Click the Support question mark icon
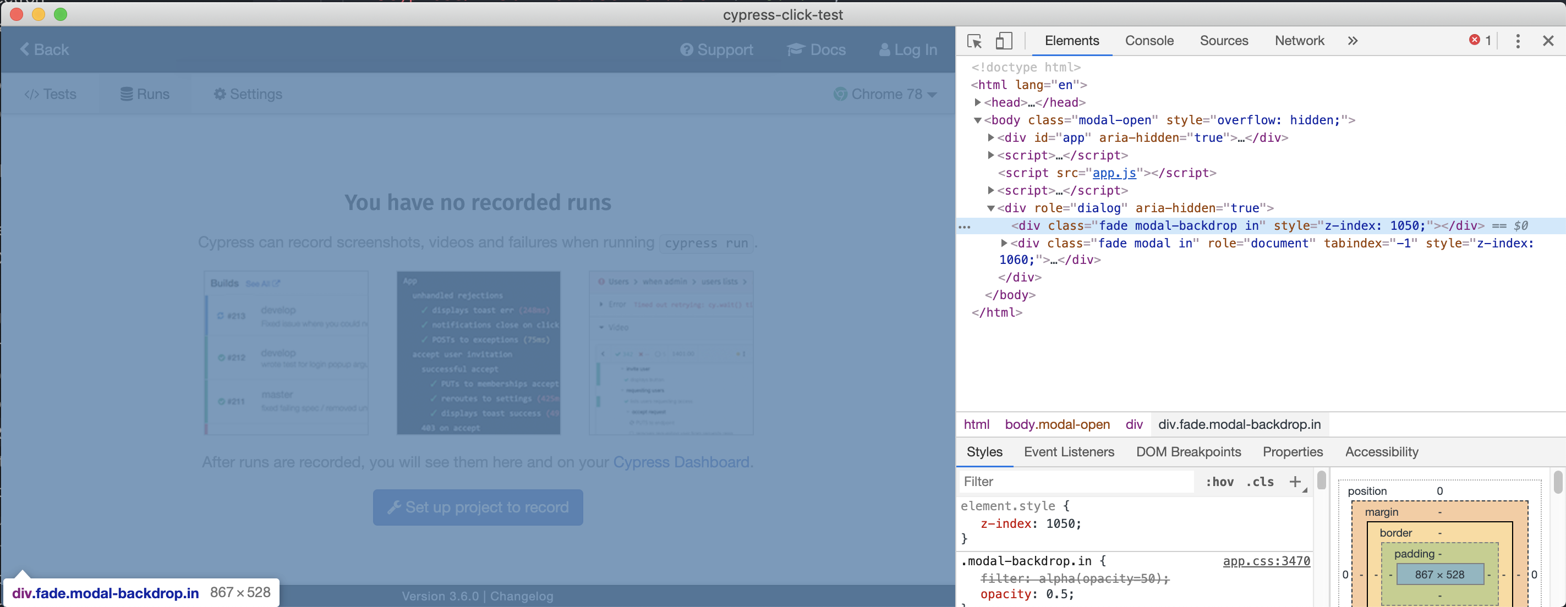 (686, 50)
